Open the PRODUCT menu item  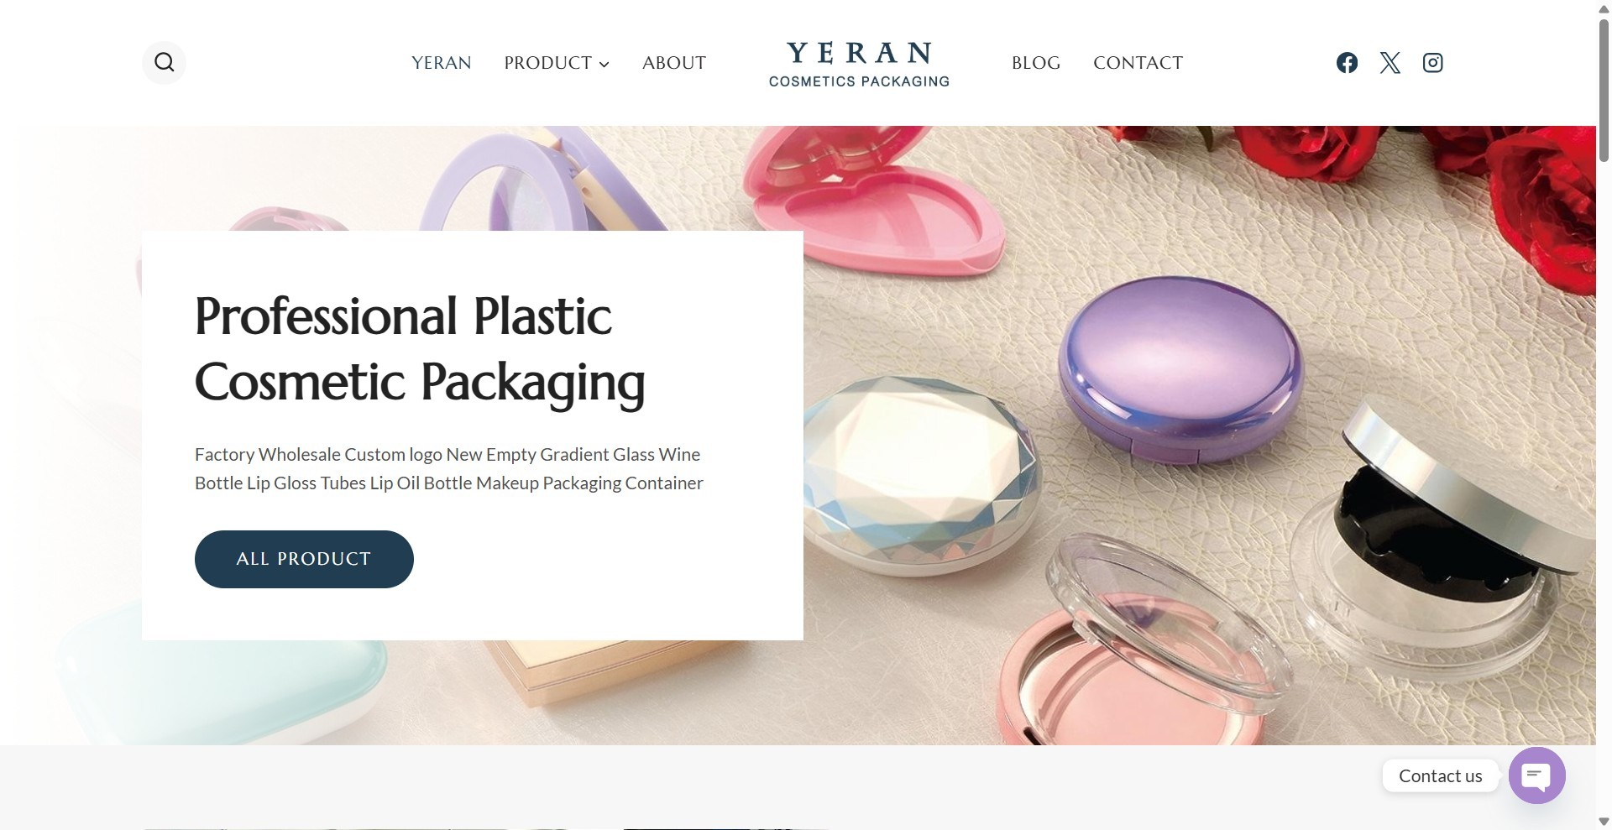click(548, 63)
